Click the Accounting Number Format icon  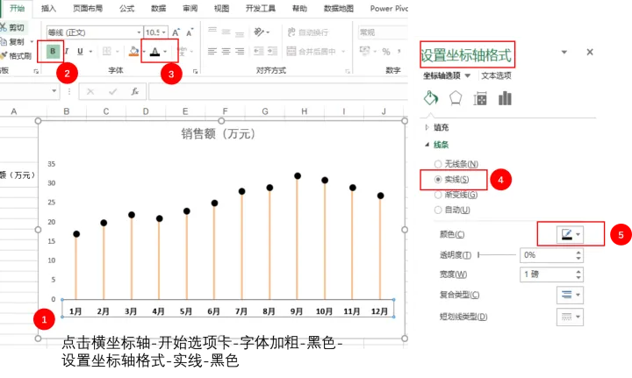click(365, 51)
